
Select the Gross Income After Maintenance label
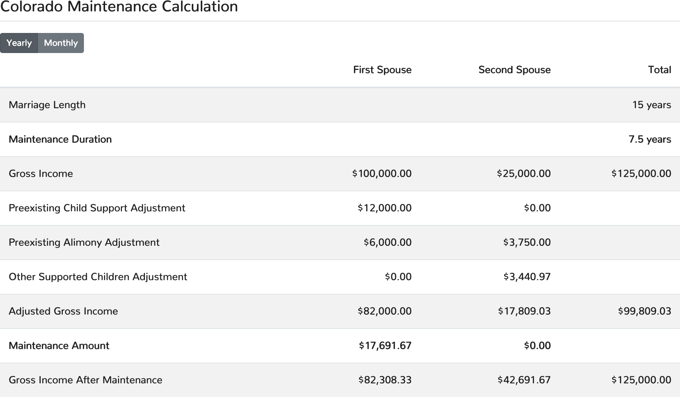click(85, 380)
